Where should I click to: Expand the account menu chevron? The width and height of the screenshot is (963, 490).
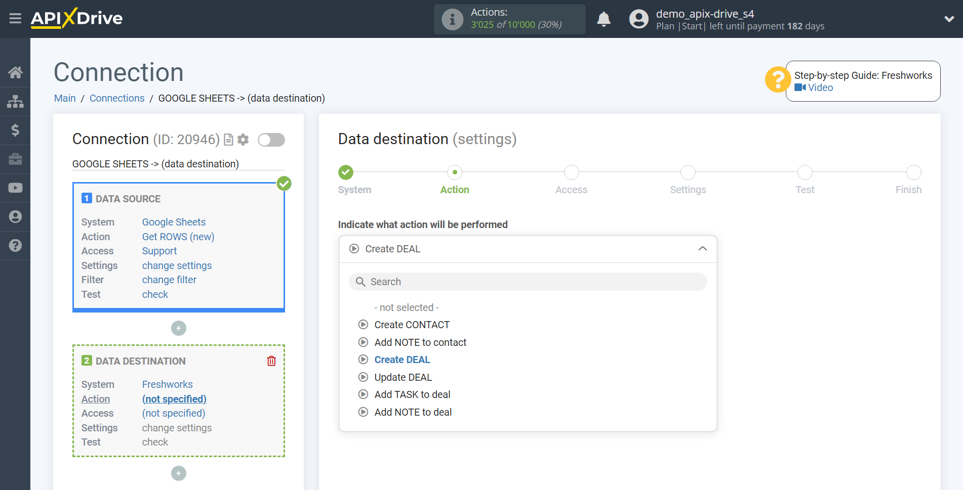point(949,19)
